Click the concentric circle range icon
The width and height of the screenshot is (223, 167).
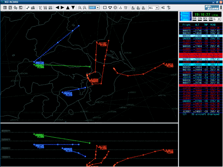tap(115, 7)
